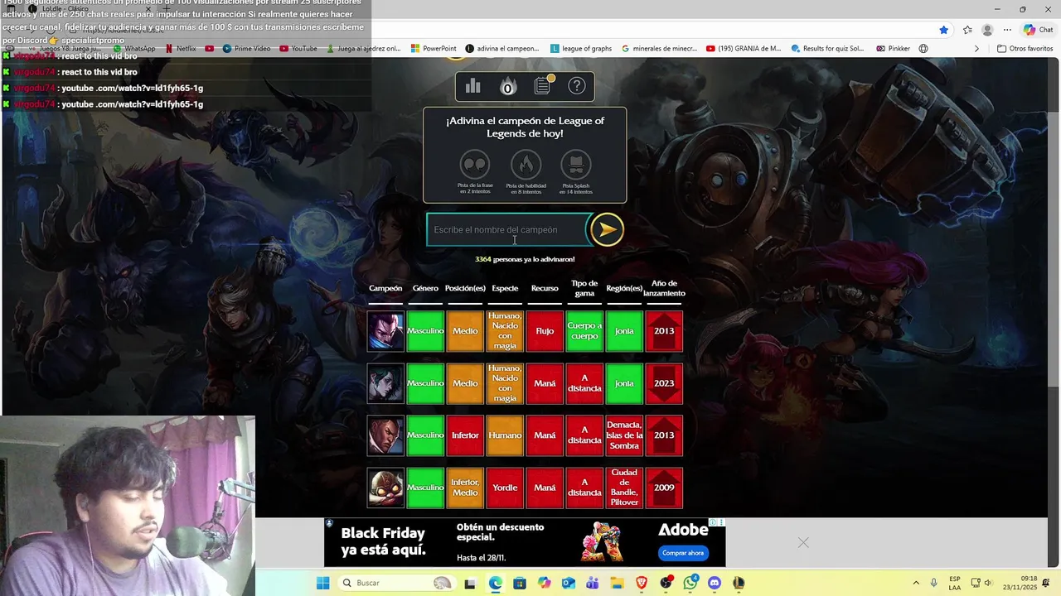Click the flame streak counter icon
This screenshot has width=1061, height=596.
(x=507, y=86)
